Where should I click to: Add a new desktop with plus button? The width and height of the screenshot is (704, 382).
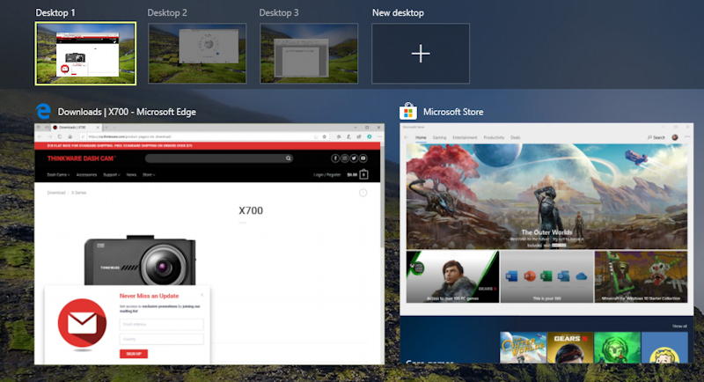[421, 54]
